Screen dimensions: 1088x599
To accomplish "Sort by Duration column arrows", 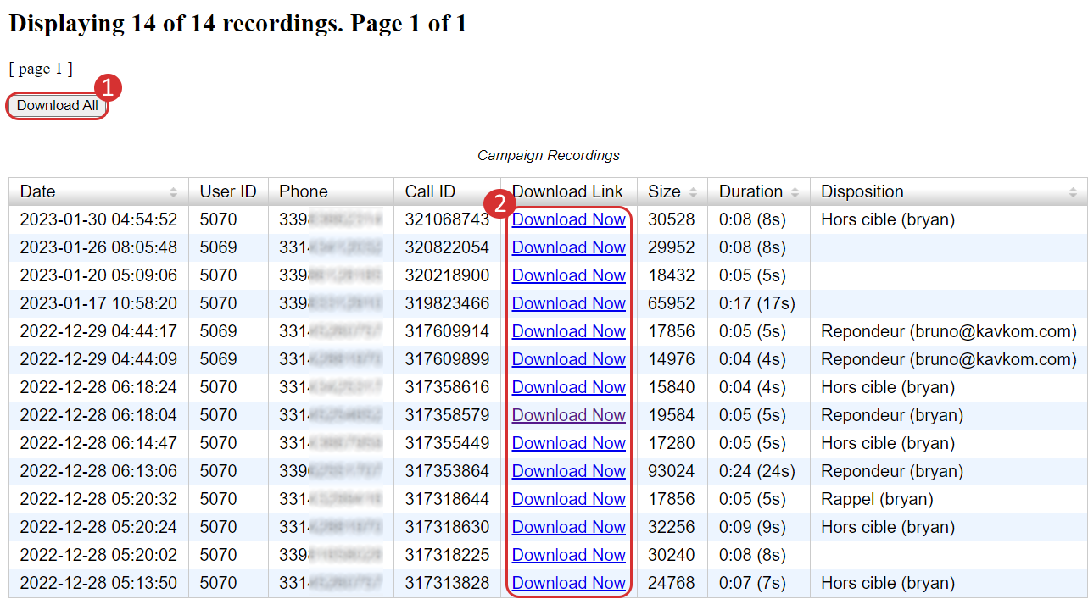I will click(795, 192).
